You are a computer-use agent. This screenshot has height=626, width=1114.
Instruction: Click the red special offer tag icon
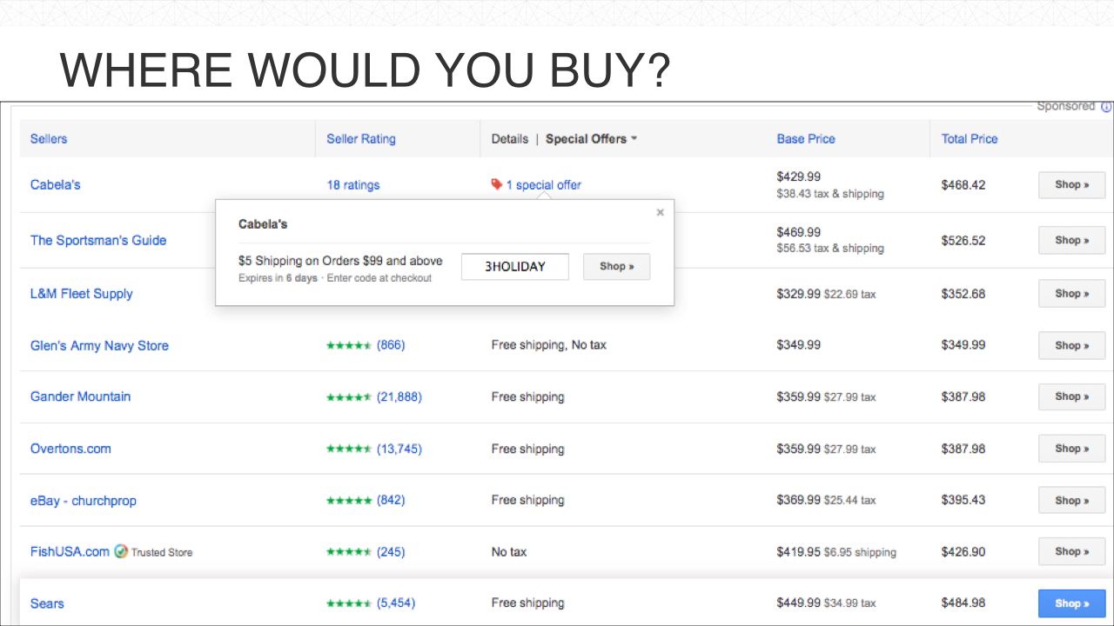[496, 184]
